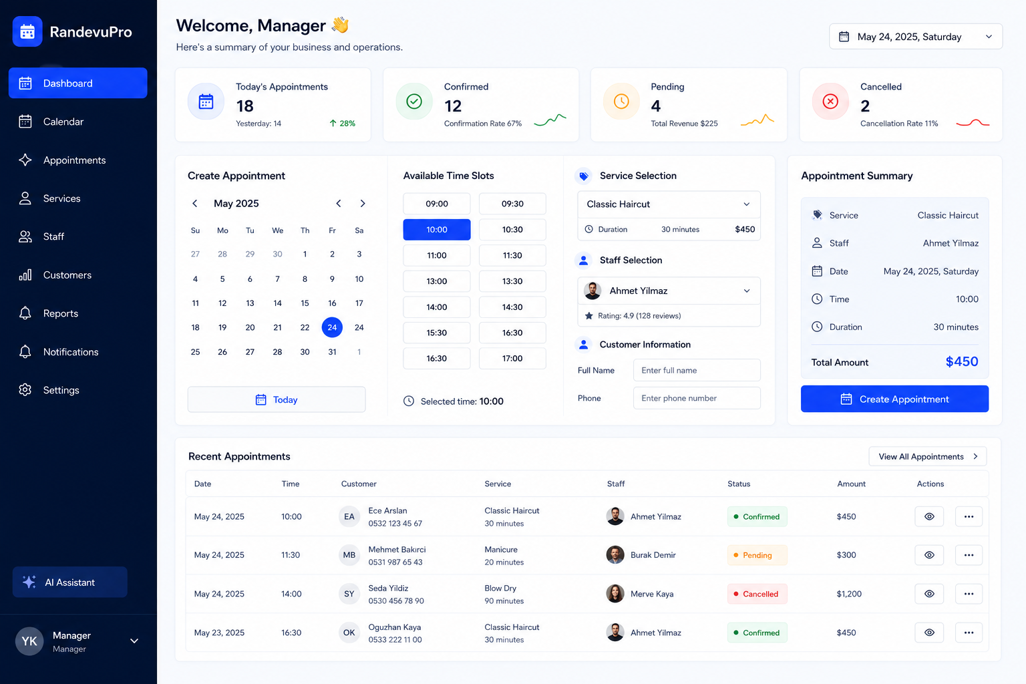Image resolution: width=1026 pixels, height=684 pixels.
Task: Click the EA customer initials badge
Action: click(349, 517)
